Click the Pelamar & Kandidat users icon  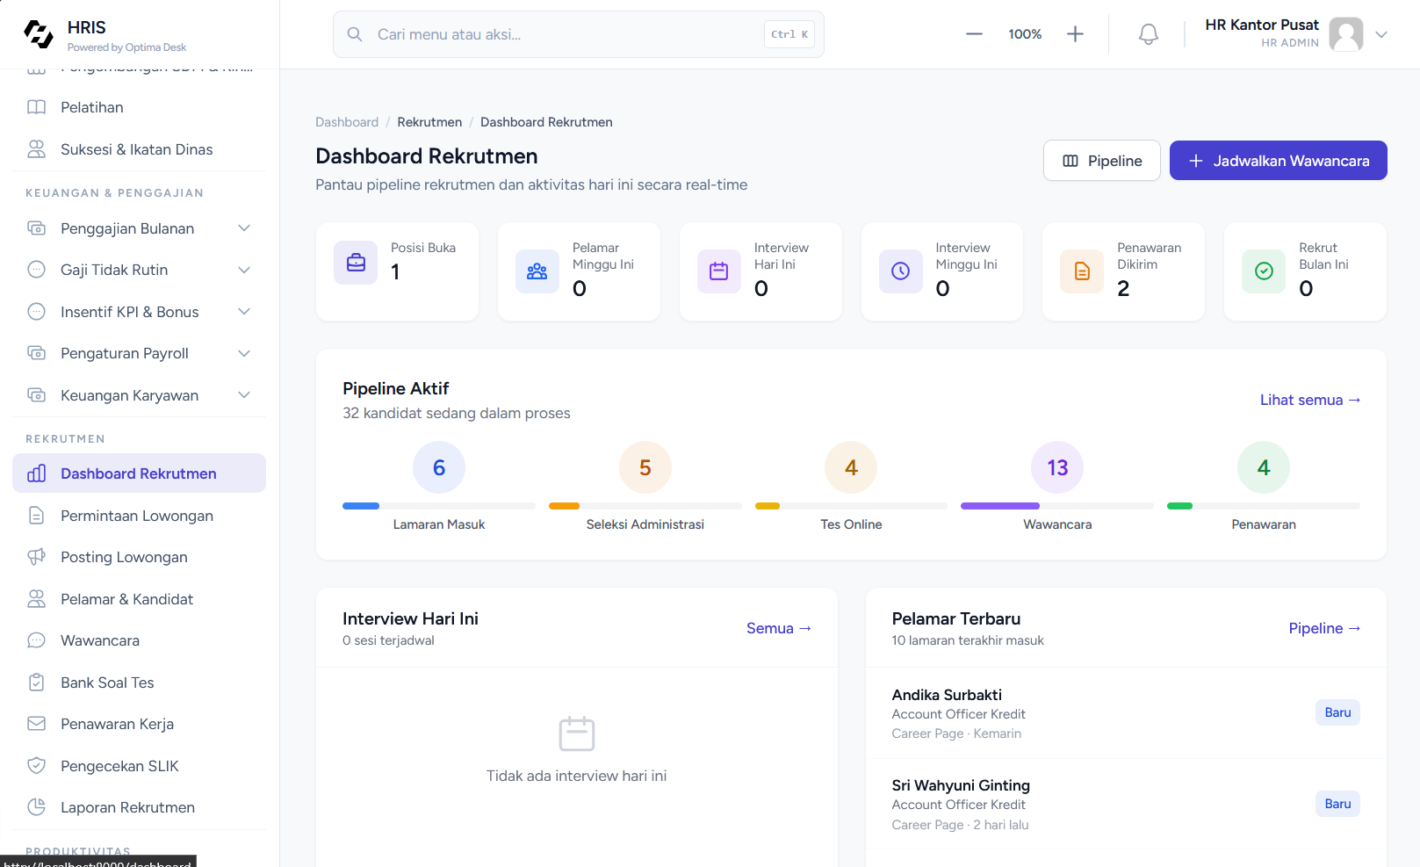click(x=36, y=599)
